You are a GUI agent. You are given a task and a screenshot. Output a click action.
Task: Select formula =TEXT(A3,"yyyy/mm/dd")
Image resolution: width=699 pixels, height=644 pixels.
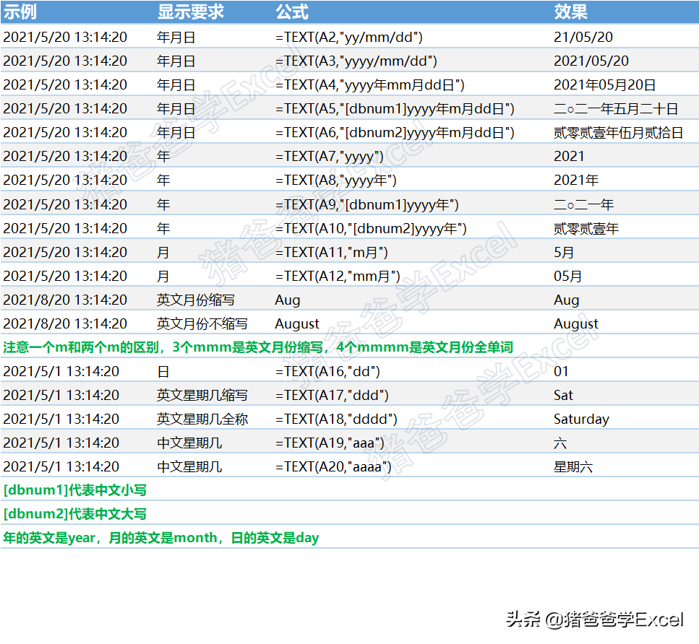pyautogui.click(x=356, y=61)
